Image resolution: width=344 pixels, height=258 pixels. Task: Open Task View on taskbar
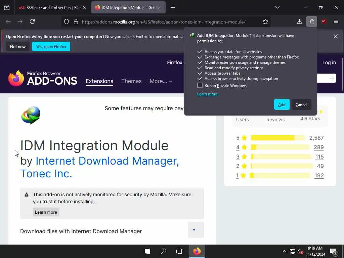point(180,251)
